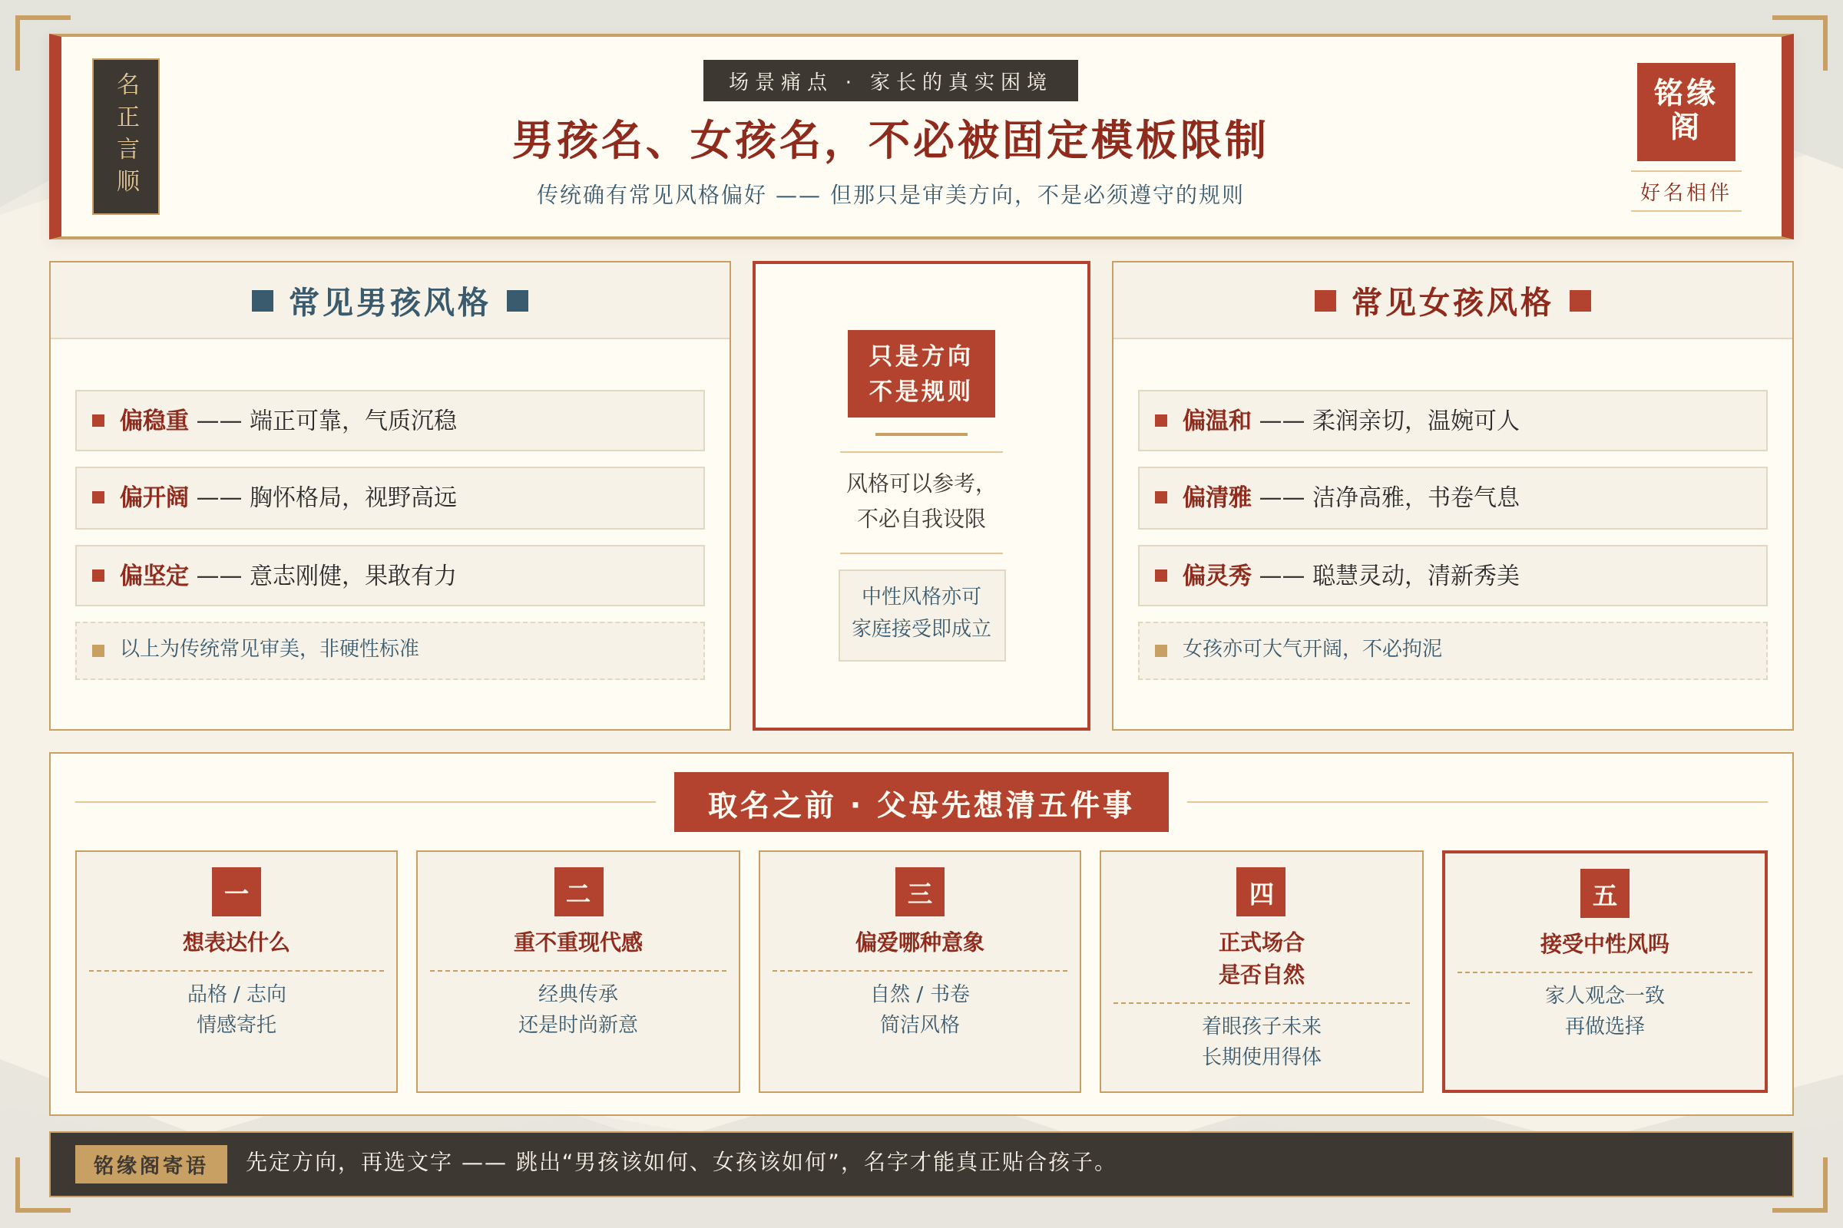Click the text 着眼孩子未来 长期使用得体
Viewport: 1843px width, 1228px height.
(1261, 1040)
